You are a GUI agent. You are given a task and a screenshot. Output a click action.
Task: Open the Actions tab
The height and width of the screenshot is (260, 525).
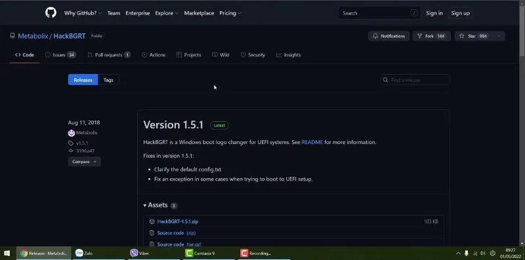coord(154,55)
